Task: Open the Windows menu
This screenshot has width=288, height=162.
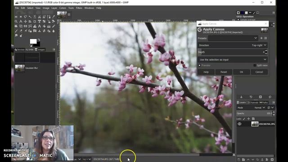Action: 89,8
